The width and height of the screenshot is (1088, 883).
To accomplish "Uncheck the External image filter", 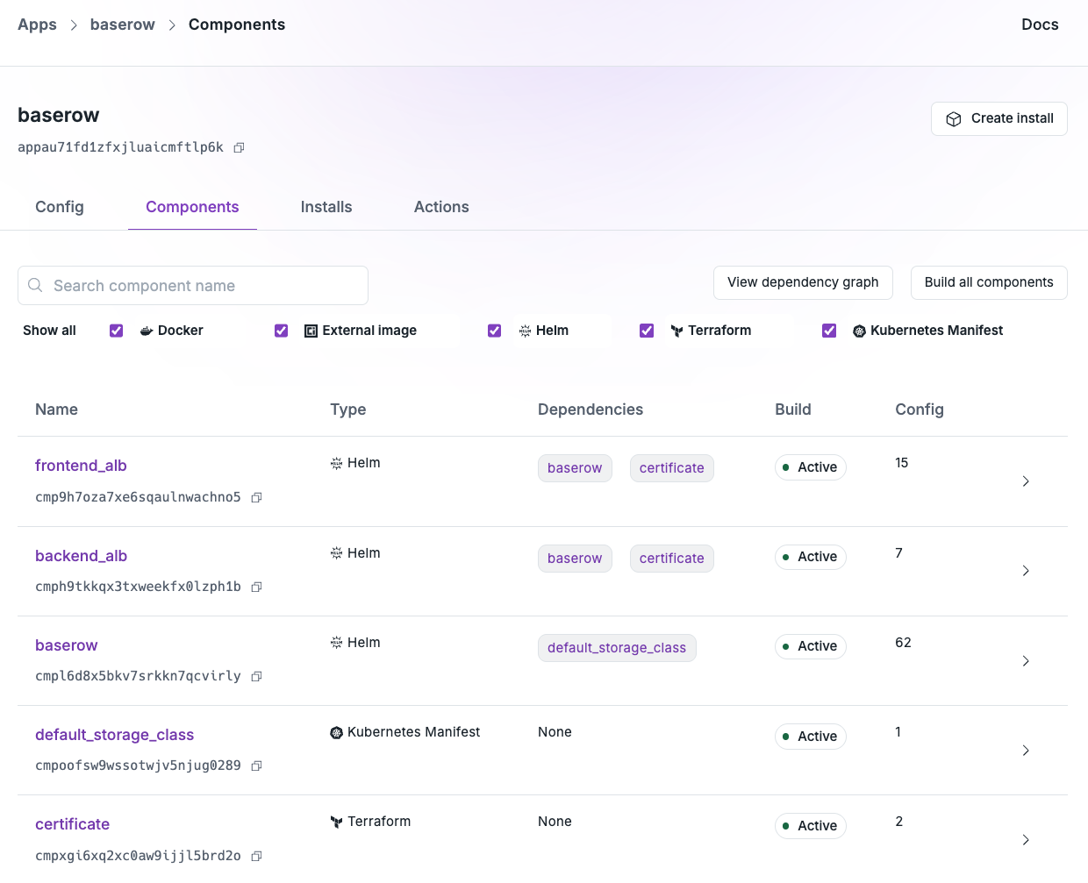I will click(281, 331).
